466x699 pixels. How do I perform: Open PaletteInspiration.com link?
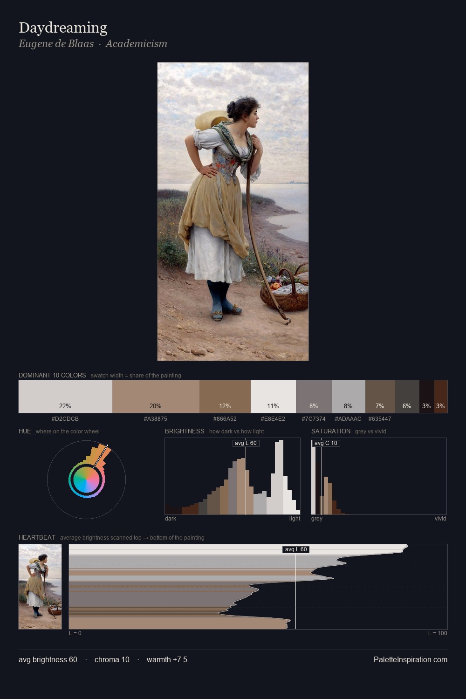pyautogui.click(x=411, y=659)
